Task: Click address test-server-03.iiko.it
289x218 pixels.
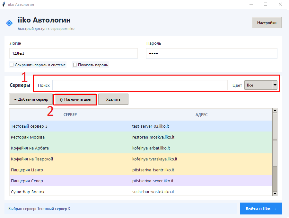Action: point(151,126)
